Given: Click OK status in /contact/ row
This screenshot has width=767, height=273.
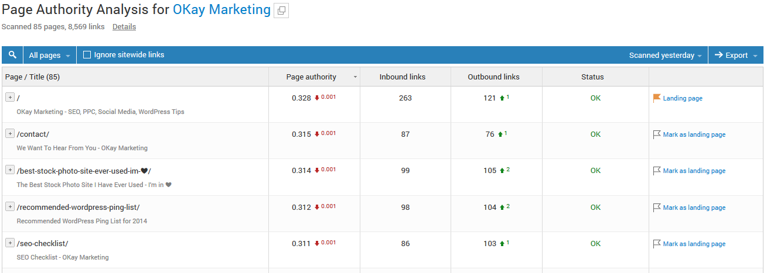Looking at the screenshot, I should (595, 134).
